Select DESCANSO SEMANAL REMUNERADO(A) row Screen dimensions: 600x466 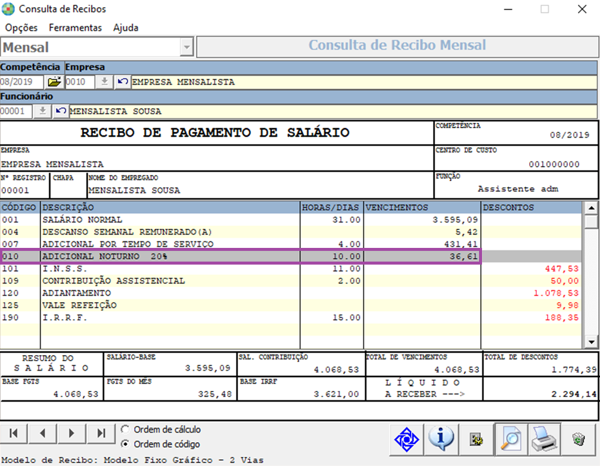click(291, 232)
